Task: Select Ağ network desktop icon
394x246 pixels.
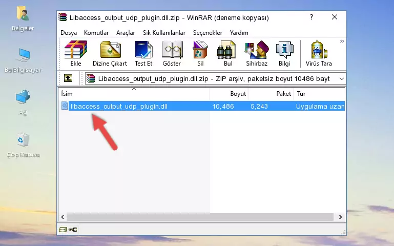Action: [x=23, y=102]
